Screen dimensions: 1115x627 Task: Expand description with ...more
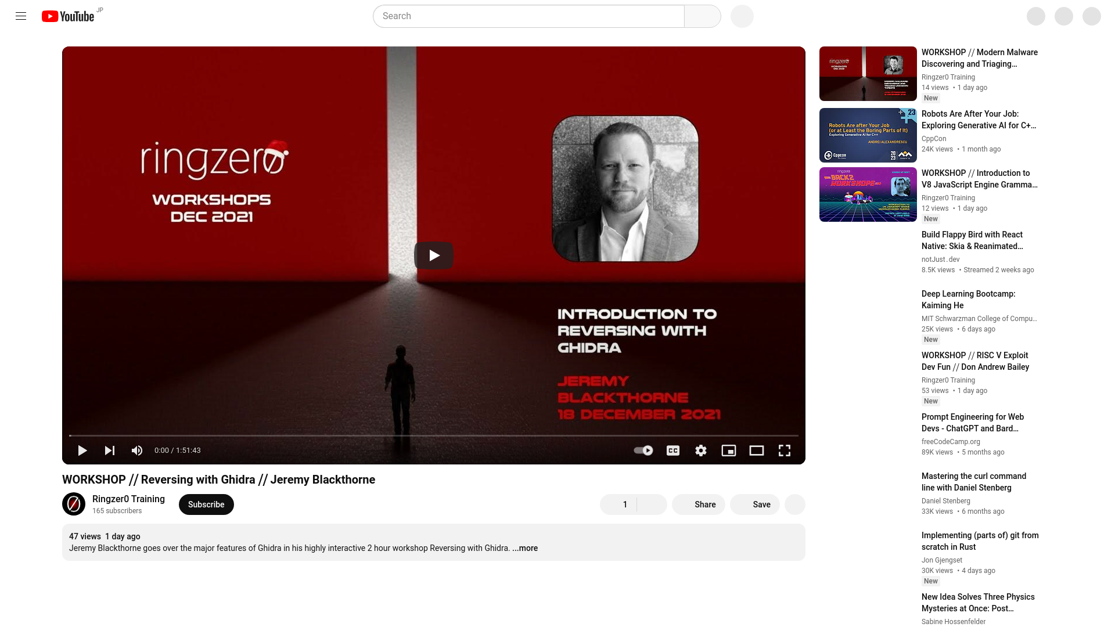pos(525,548)
